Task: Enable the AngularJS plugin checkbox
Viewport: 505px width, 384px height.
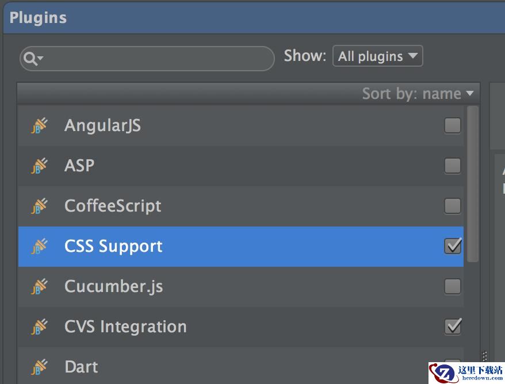Action: (453, 125)
